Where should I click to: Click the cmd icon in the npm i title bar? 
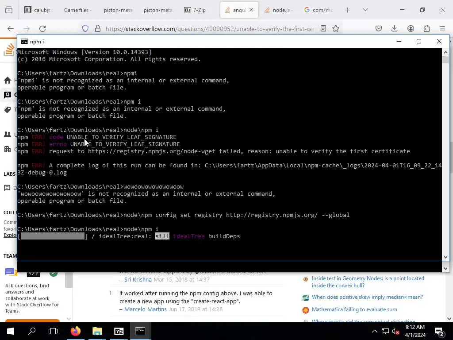coord(24,42)
